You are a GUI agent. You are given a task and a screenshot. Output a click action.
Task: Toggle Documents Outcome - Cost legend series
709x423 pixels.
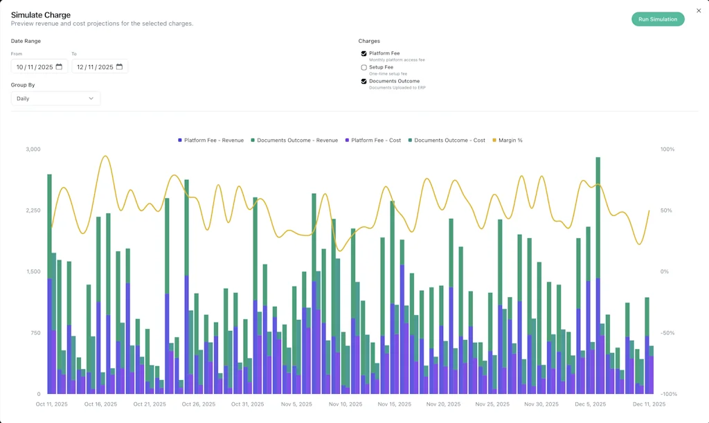click(x=410, y=141)
